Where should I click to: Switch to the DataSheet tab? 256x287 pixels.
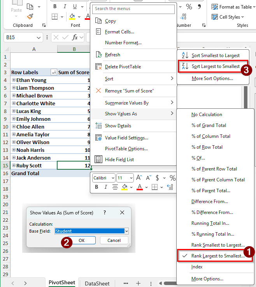[97, 284]
